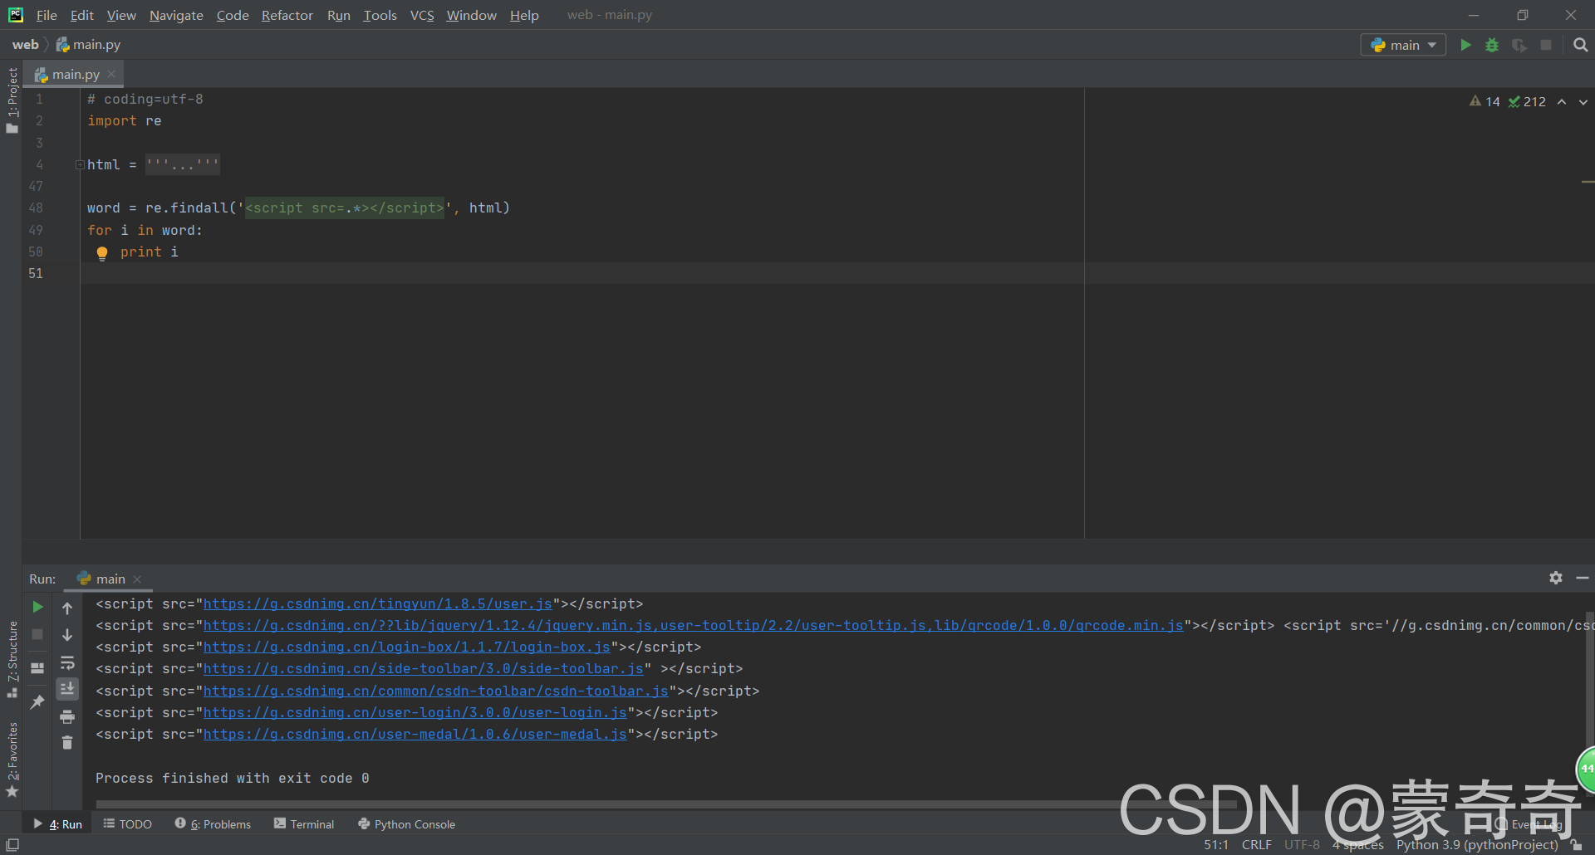1595x855 pixels.
Task: Click the intention lightbulb on line 50
Action: pos(102,253)
